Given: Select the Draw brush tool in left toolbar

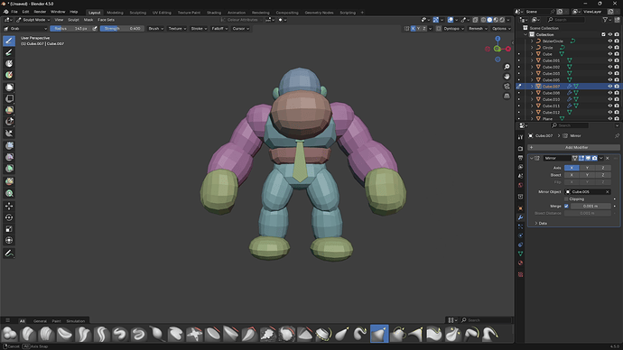Looking at the screenshot, I should pyautogui.click(x=9, y=41).
